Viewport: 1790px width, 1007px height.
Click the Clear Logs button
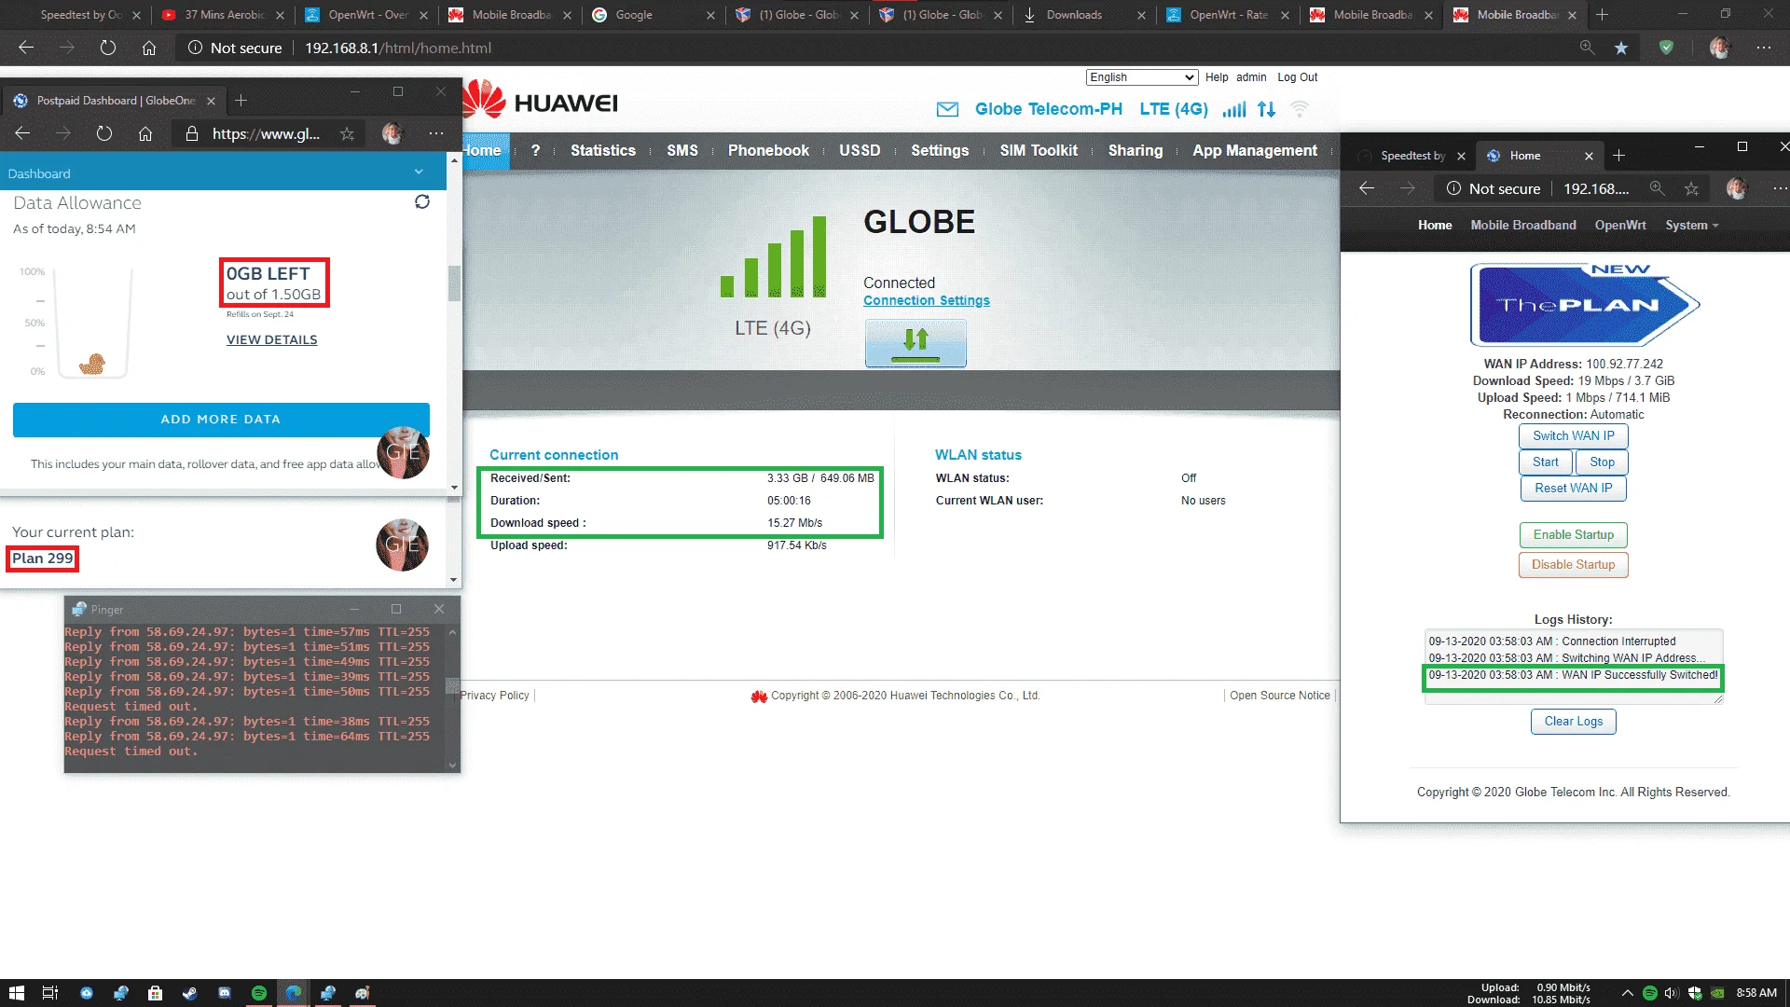click(x=1574, y=721)
